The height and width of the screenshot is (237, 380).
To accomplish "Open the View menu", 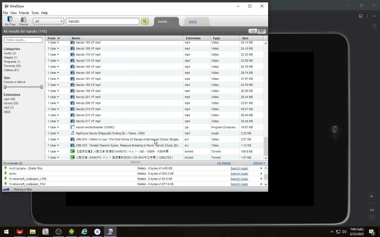I will click(13, 13).
